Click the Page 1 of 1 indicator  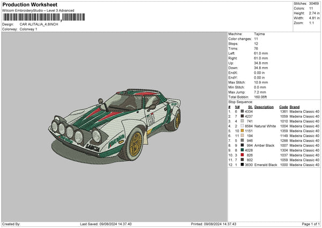(311, 224)
